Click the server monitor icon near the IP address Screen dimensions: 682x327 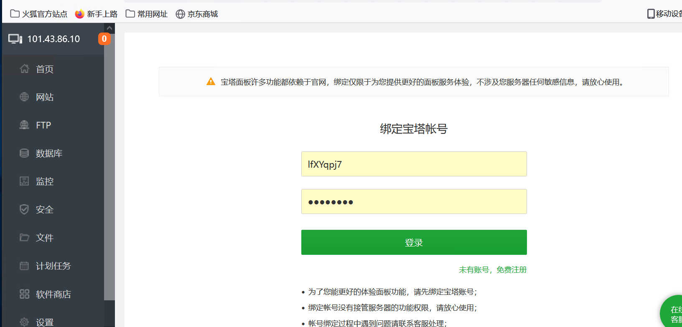[15, 39]
